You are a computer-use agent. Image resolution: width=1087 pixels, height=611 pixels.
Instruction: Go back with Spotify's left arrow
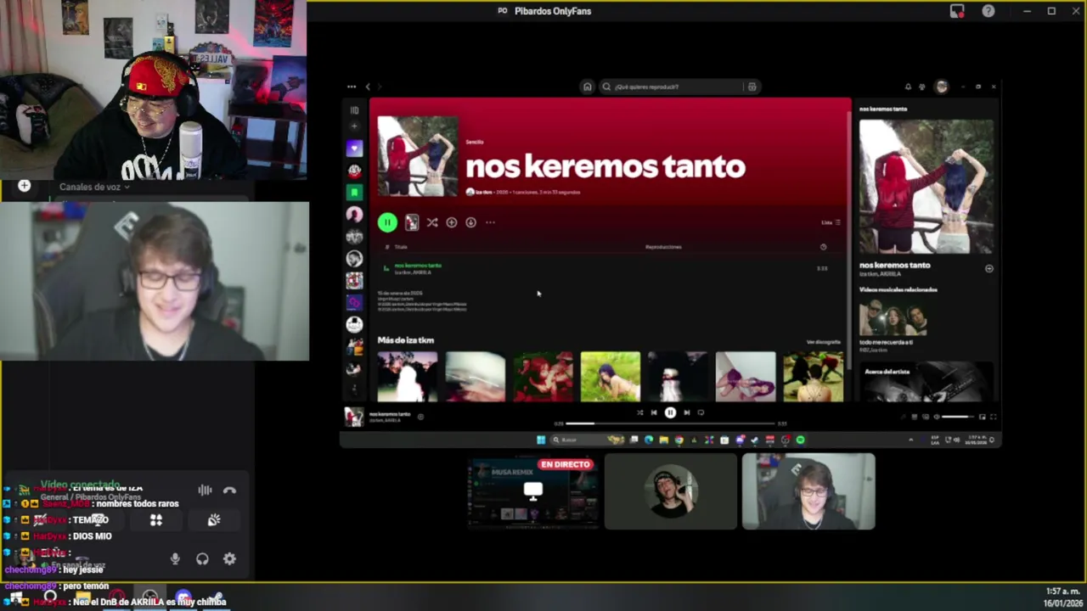tap(368, 87)
